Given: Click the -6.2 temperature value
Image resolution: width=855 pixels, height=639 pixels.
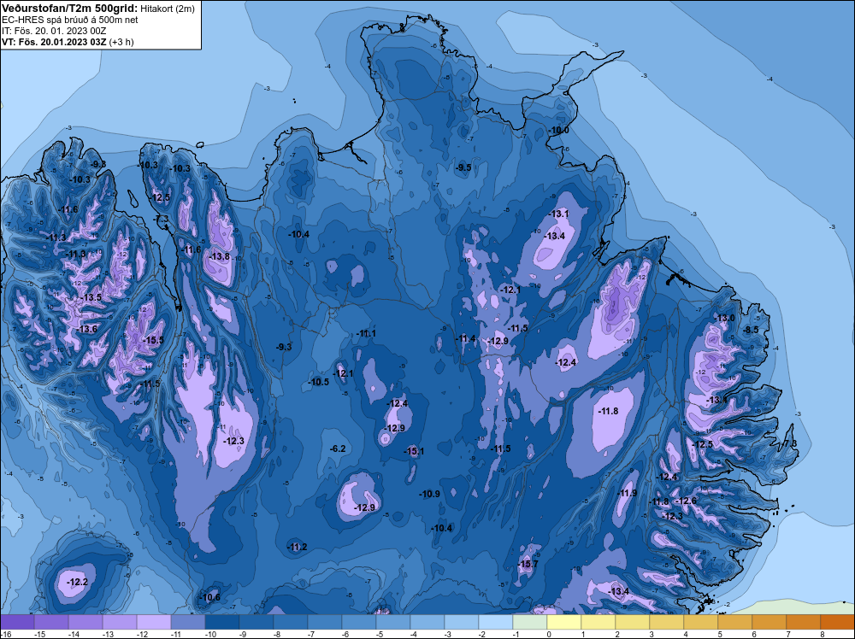Looking at the screenshot, I should 338,448.
